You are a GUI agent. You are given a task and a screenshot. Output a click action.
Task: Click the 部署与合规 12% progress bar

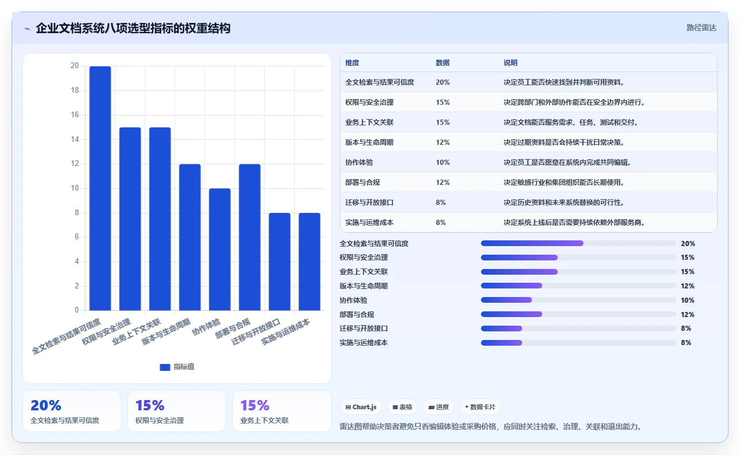point(578,314)
